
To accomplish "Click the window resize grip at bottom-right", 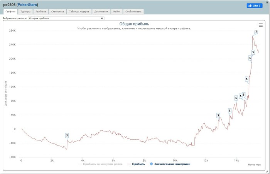I will pyautogui.click(x=267, y=171).
